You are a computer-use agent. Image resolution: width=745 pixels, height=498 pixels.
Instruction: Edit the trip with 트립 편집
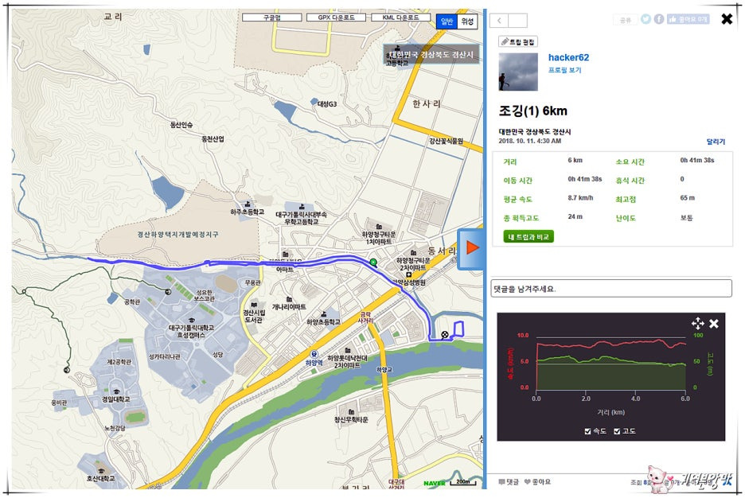[518, 42]
